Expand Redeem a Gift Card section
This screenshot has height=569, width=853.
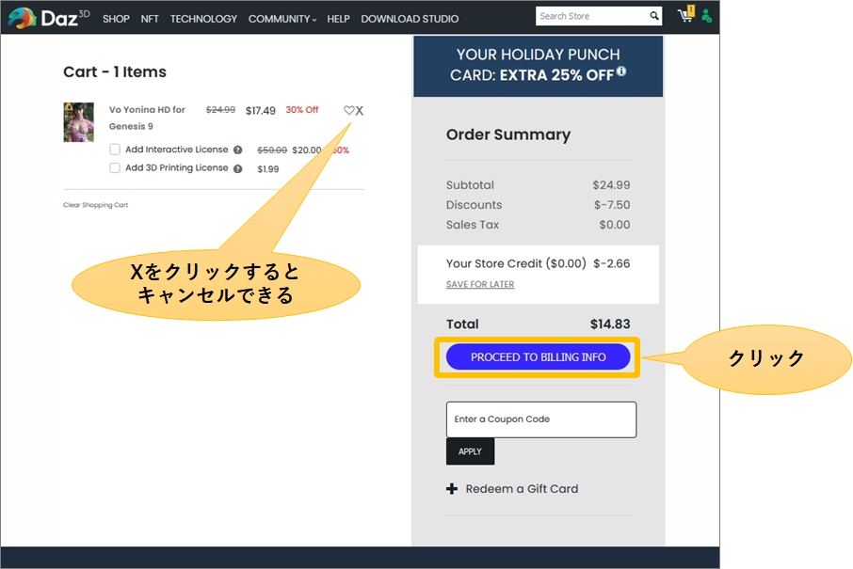coord(512,489)
